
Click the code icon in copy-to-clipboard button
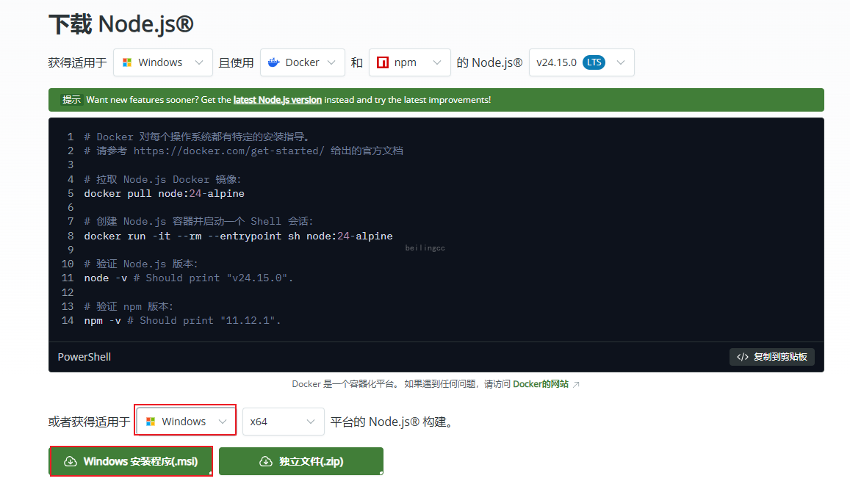[x=743, y=357]
